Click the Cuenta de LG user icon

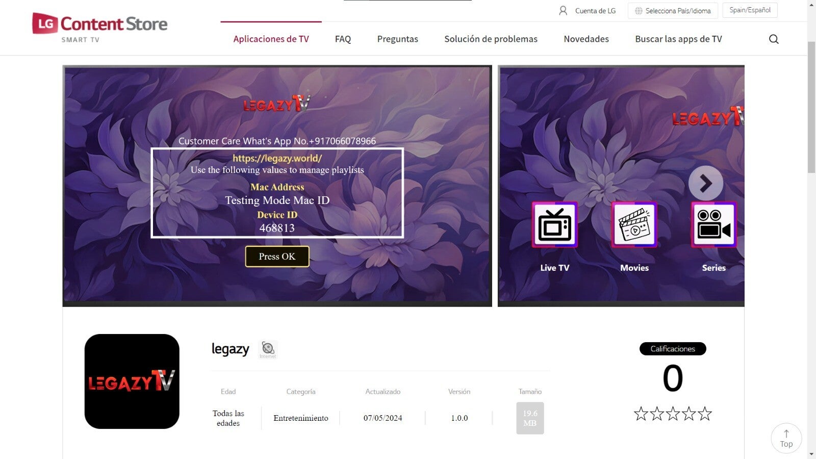point(563,11)
